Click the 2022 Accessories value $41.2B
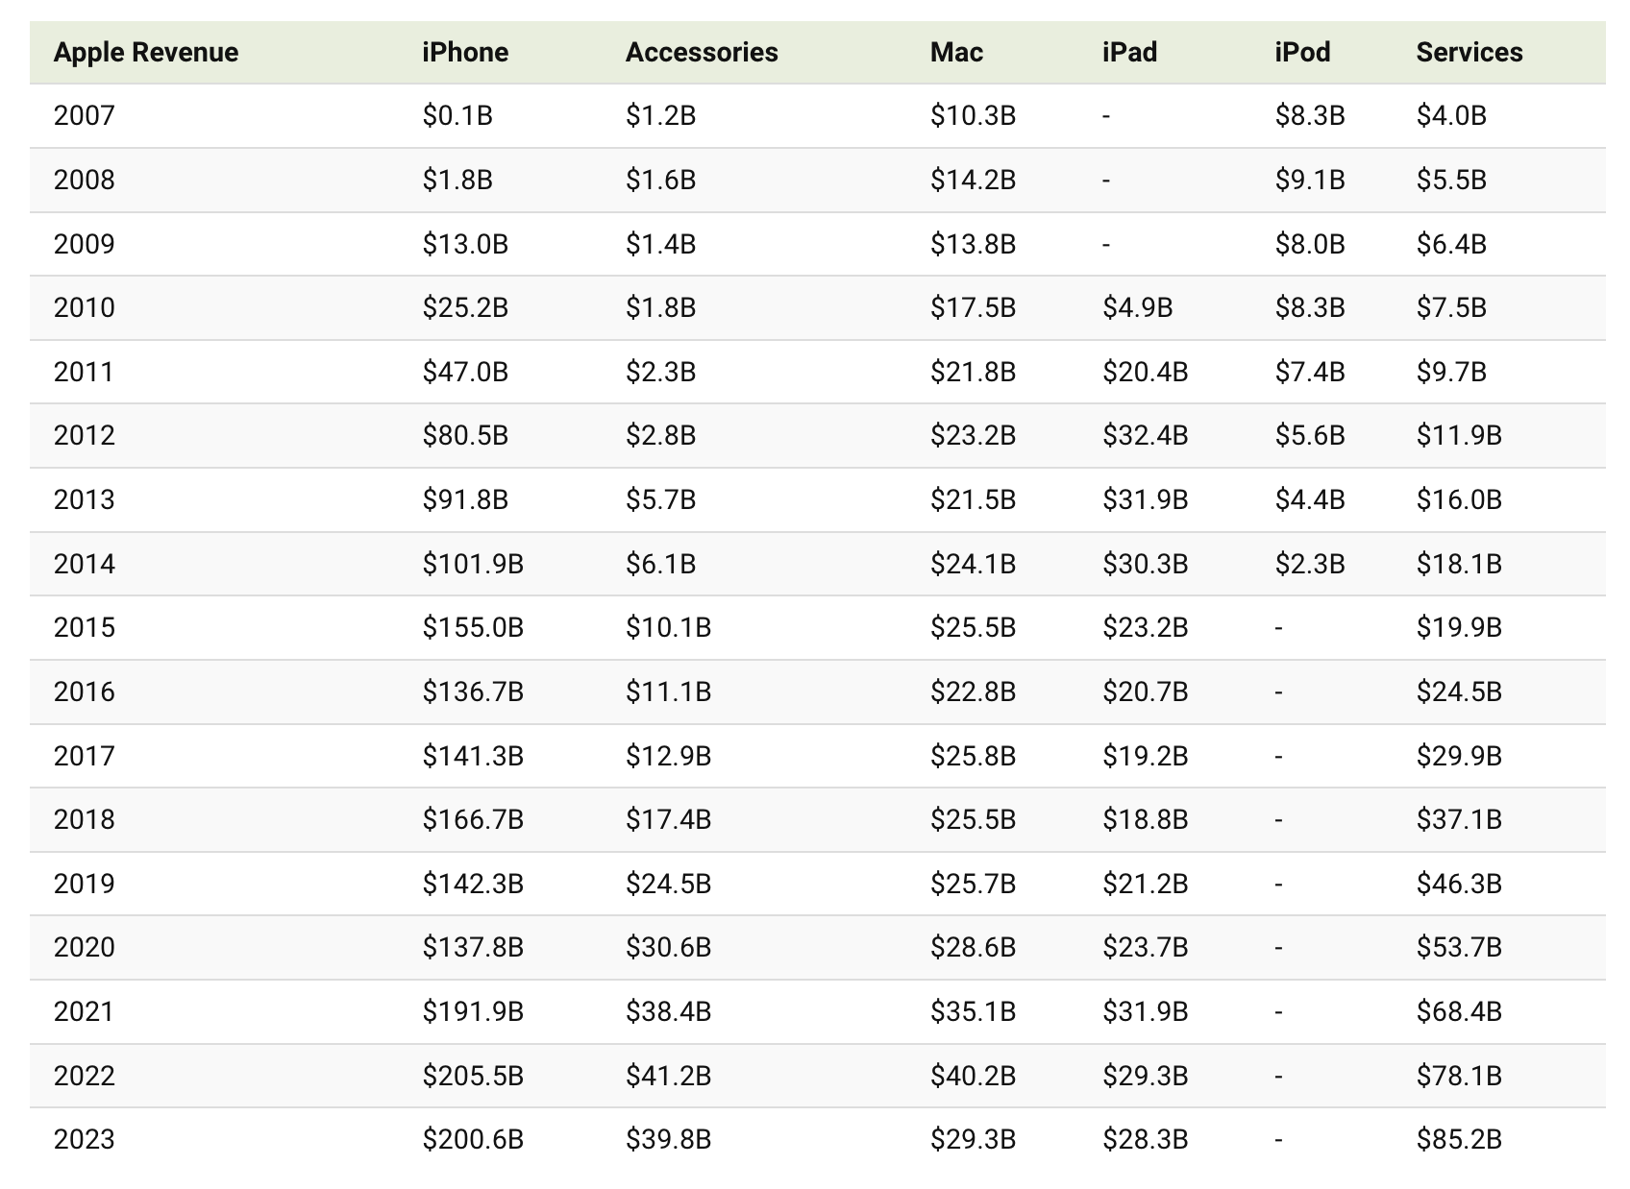Screen dimensions: 1630x1189 [668, 1076]
